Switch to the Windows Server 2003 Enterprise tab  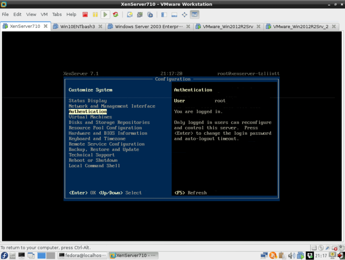pos(149,27)
